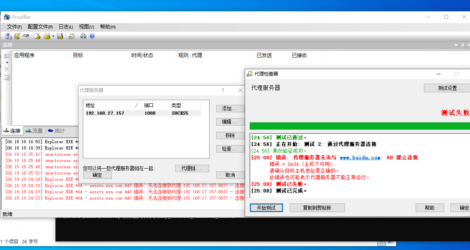Screen dimensions: 470x250
Task: Click 取消 in 代理服务器 dialog
Action: point(230,175)
